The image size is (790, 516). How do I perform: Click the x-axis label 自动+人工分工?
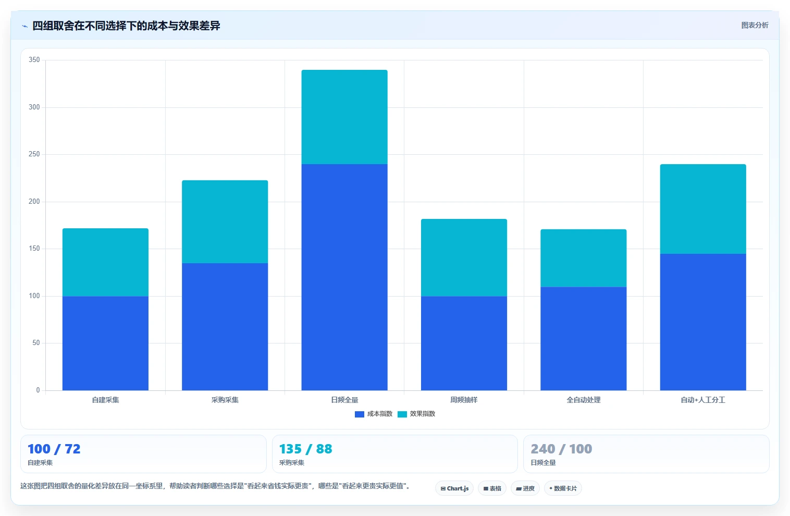pos(703,400)
